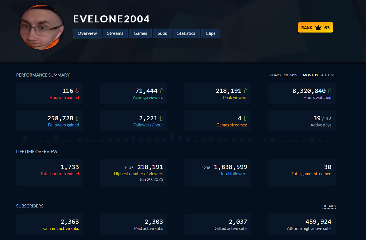The image size is (366, 240).
Task: Click the Peak viewers value in Performance Summary
Action: pos(229,91)
